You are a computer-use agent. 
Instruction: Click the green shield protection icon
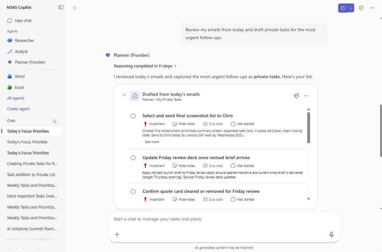click(x=361, y=8)
